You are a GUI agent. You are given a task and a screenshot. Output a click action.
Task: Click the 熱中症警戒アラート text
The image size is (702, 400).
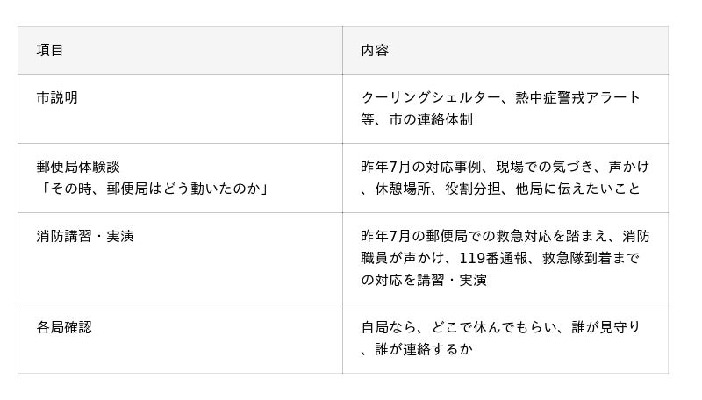pos(577,97)
